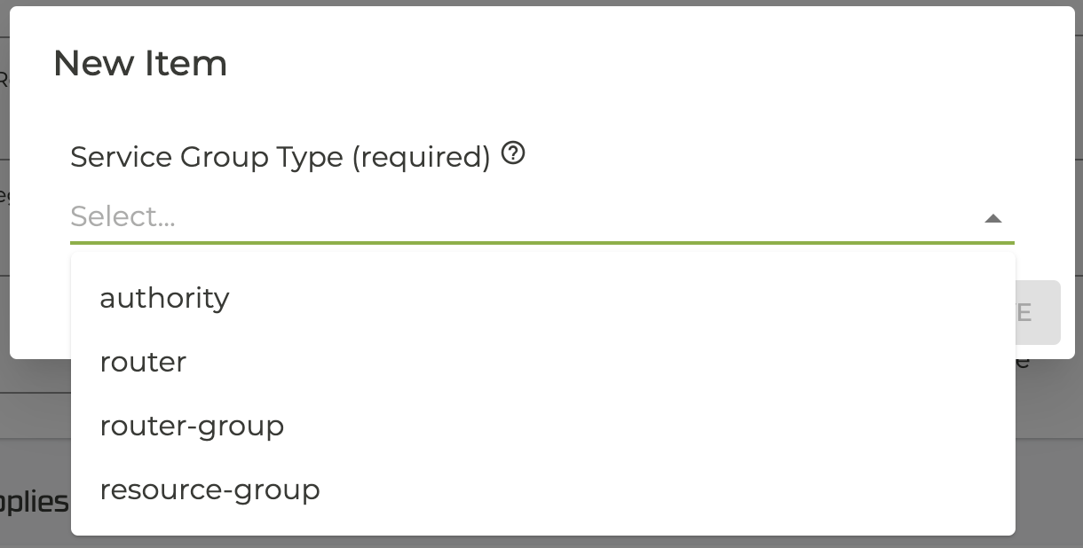Click the "(required)" text in the label

point(422,157)
